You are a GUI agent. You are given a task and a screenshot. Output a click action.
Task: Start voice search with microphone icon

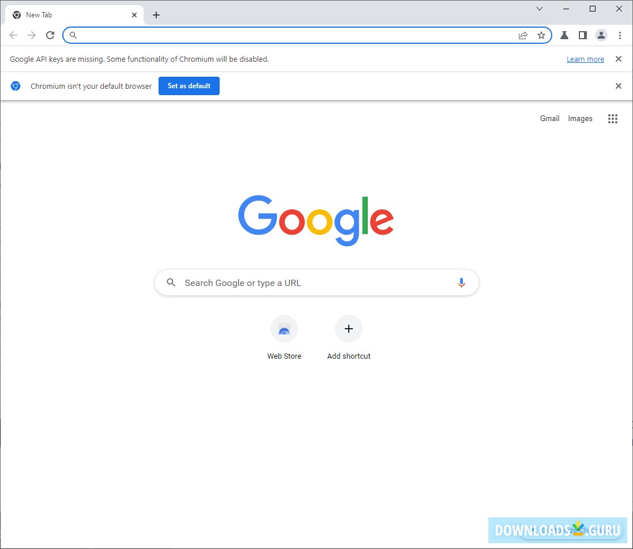(461, 283)
